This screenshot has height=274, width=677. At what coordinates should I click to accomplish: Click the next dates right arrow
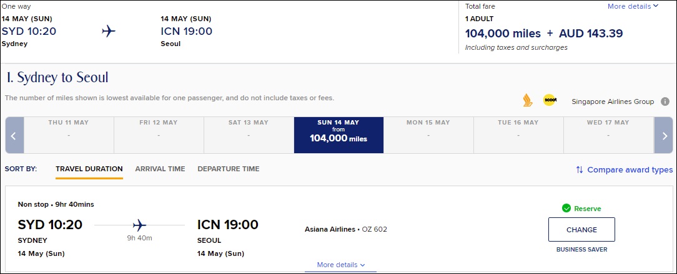click(x=664, y=135)
